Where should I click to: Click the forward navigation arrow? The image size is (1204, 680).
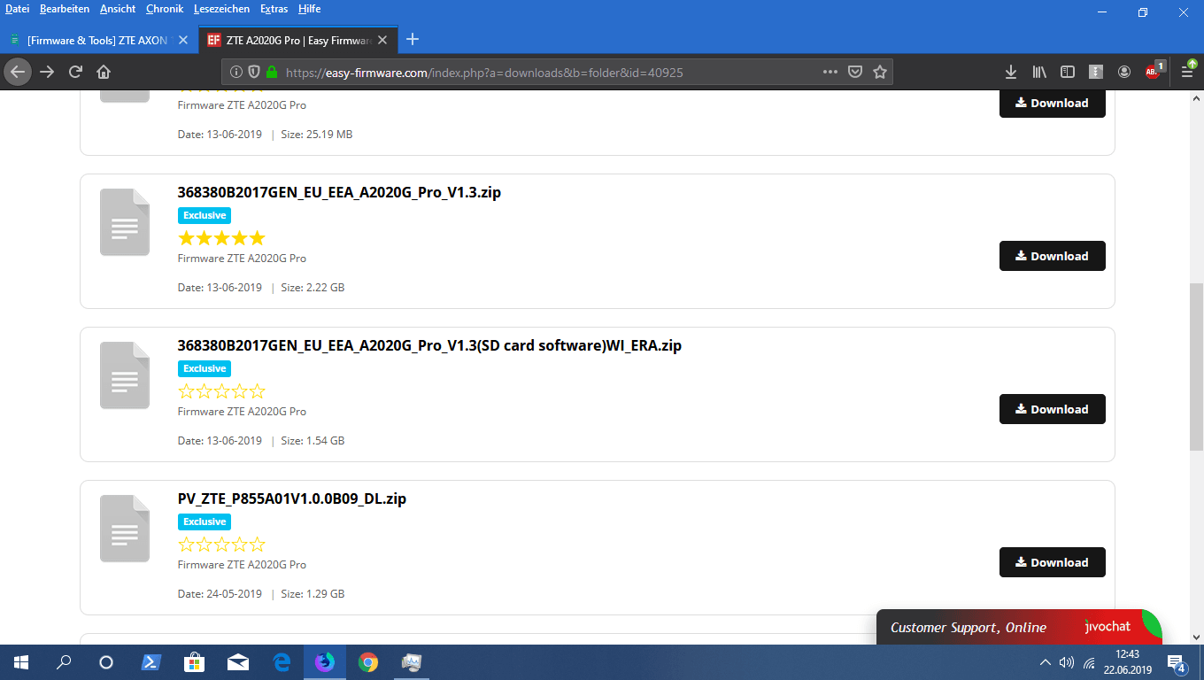tap(47, 72)
